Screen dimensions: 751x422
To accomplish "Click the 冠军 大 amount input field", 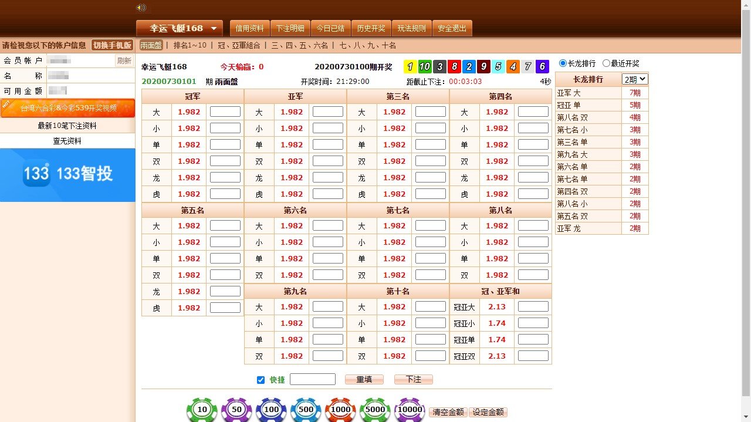I will [x=225, y=112].
